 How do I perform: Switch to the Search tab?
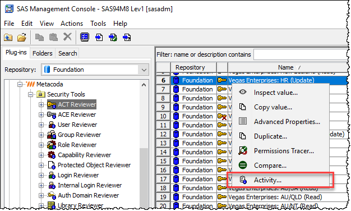(x=67, y=53)
